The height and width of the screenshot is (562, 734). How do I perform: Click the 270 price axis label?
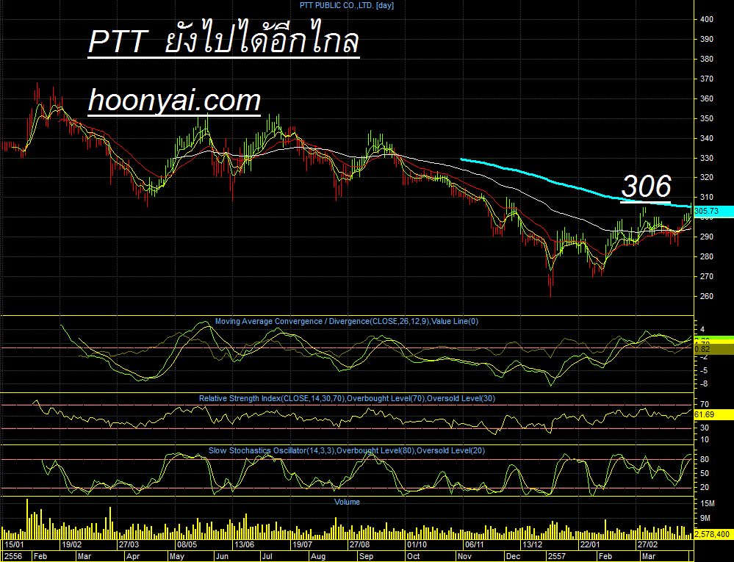click(x=707, y=276)
